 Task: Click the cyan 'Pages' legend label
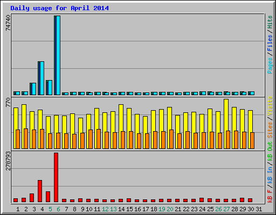[x=270, y=66]
